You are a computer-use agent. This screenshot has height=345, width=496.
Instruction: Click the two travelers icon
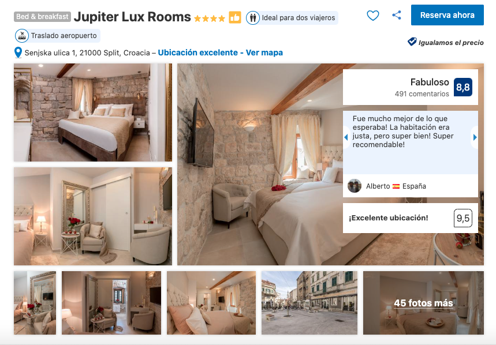click(253, 18)
